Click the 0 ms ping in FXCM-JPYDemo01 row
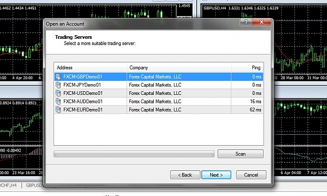 pyautogui.click(x=257, y=85)
